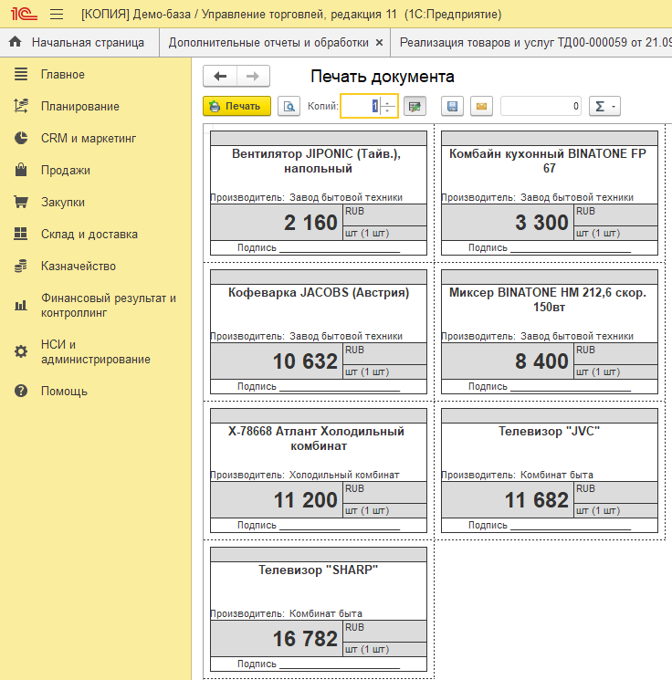This screenshot has width=672, height=680.
Task: Open the Планирование section
Action: coord(80,106)
